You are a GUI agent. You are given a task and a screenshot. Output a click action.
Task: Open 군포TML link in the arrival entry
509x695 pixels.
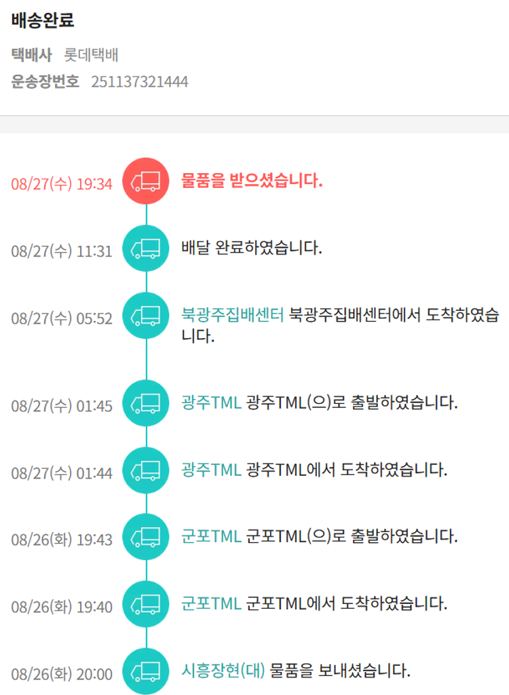[x=211, y=603]
